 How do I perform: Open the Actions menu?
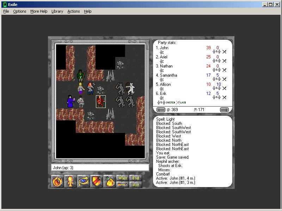[74, 11]
